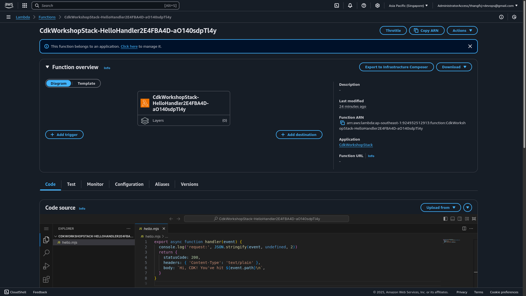Open the Upload from dropdown

pyautogui.click(x=441, y=207)
